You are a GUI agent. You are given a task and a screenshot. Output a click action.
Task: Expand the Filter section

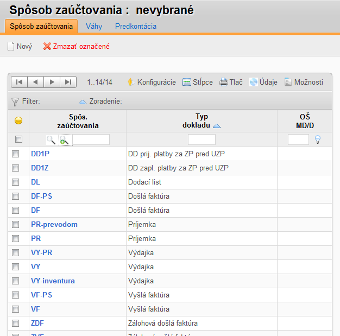[26, 102]
